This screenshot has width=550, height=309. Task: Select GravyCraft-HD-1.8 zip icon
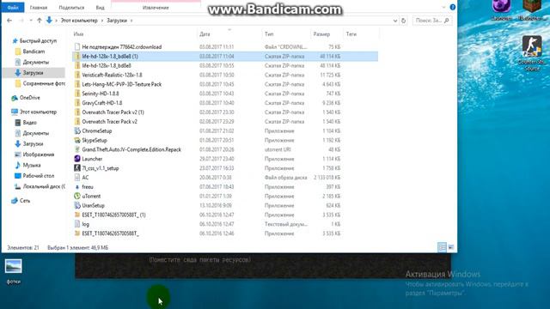point(77,103)
